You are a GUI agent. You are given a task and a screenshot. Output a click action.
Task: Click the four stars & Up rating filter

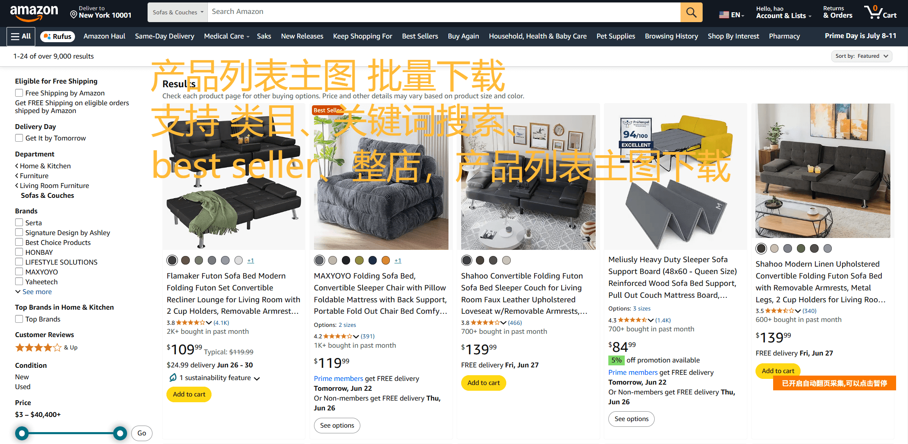pos(46,348)
